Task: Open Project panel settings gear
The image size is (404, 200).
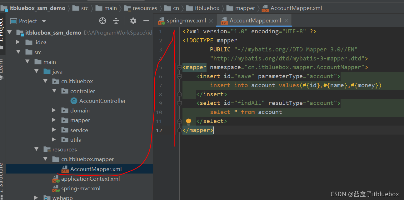Action: (133, 21)
